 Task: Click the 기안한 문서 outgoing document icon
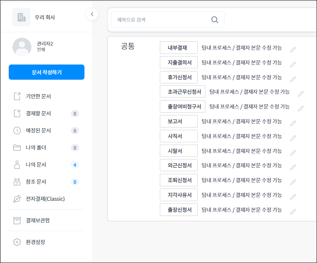tap(17, 96)
